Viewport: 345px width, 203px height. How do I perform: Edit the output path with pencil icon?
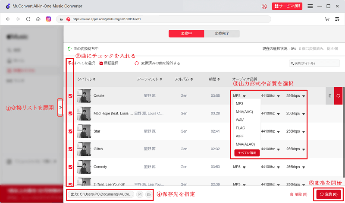139,194
